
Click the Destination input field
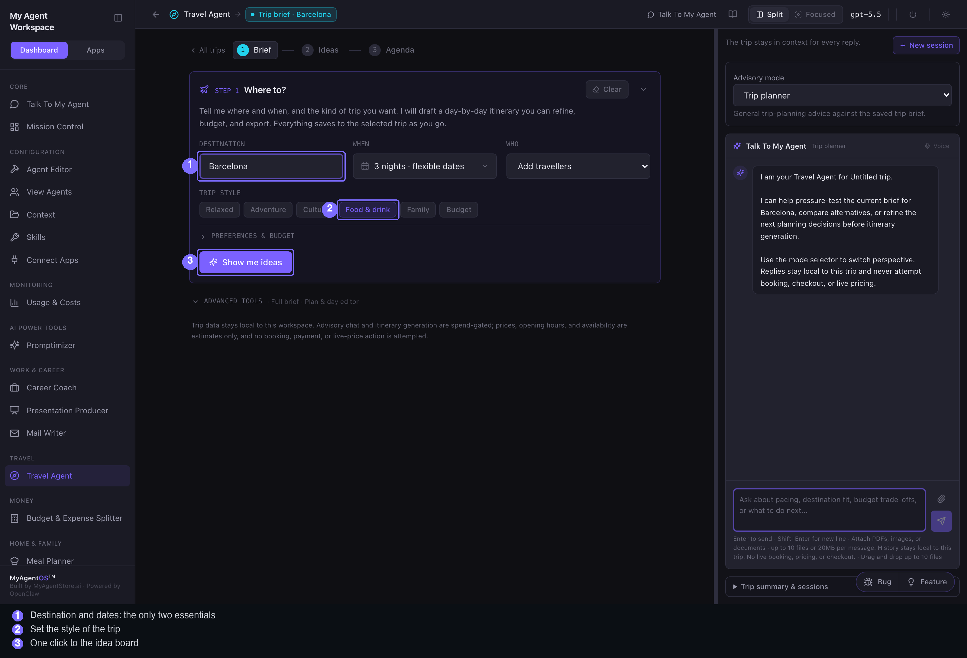point(271,166)
